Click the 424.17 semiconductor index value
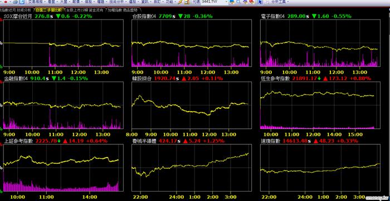390x201 pixels. point(168,141)
